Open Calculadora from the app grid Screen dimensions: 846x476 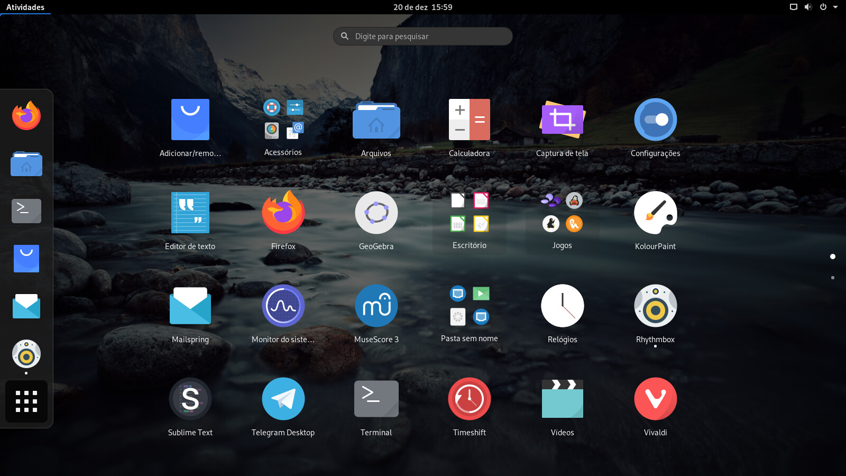(469, 120)
